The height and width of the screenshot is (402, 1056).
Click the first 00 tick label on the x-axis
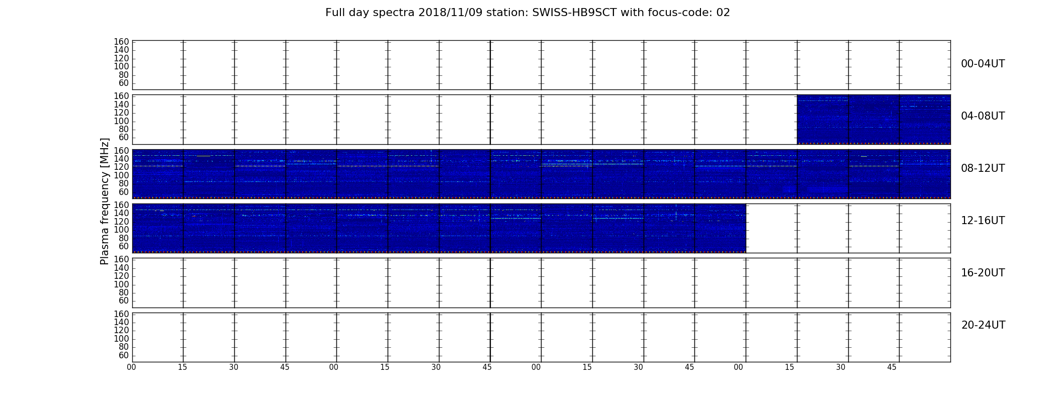pos(132,367)
